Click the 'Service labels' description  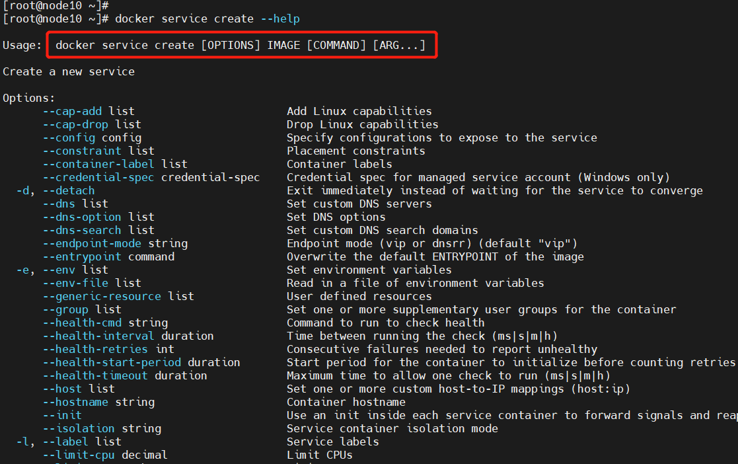click(333, 441)
